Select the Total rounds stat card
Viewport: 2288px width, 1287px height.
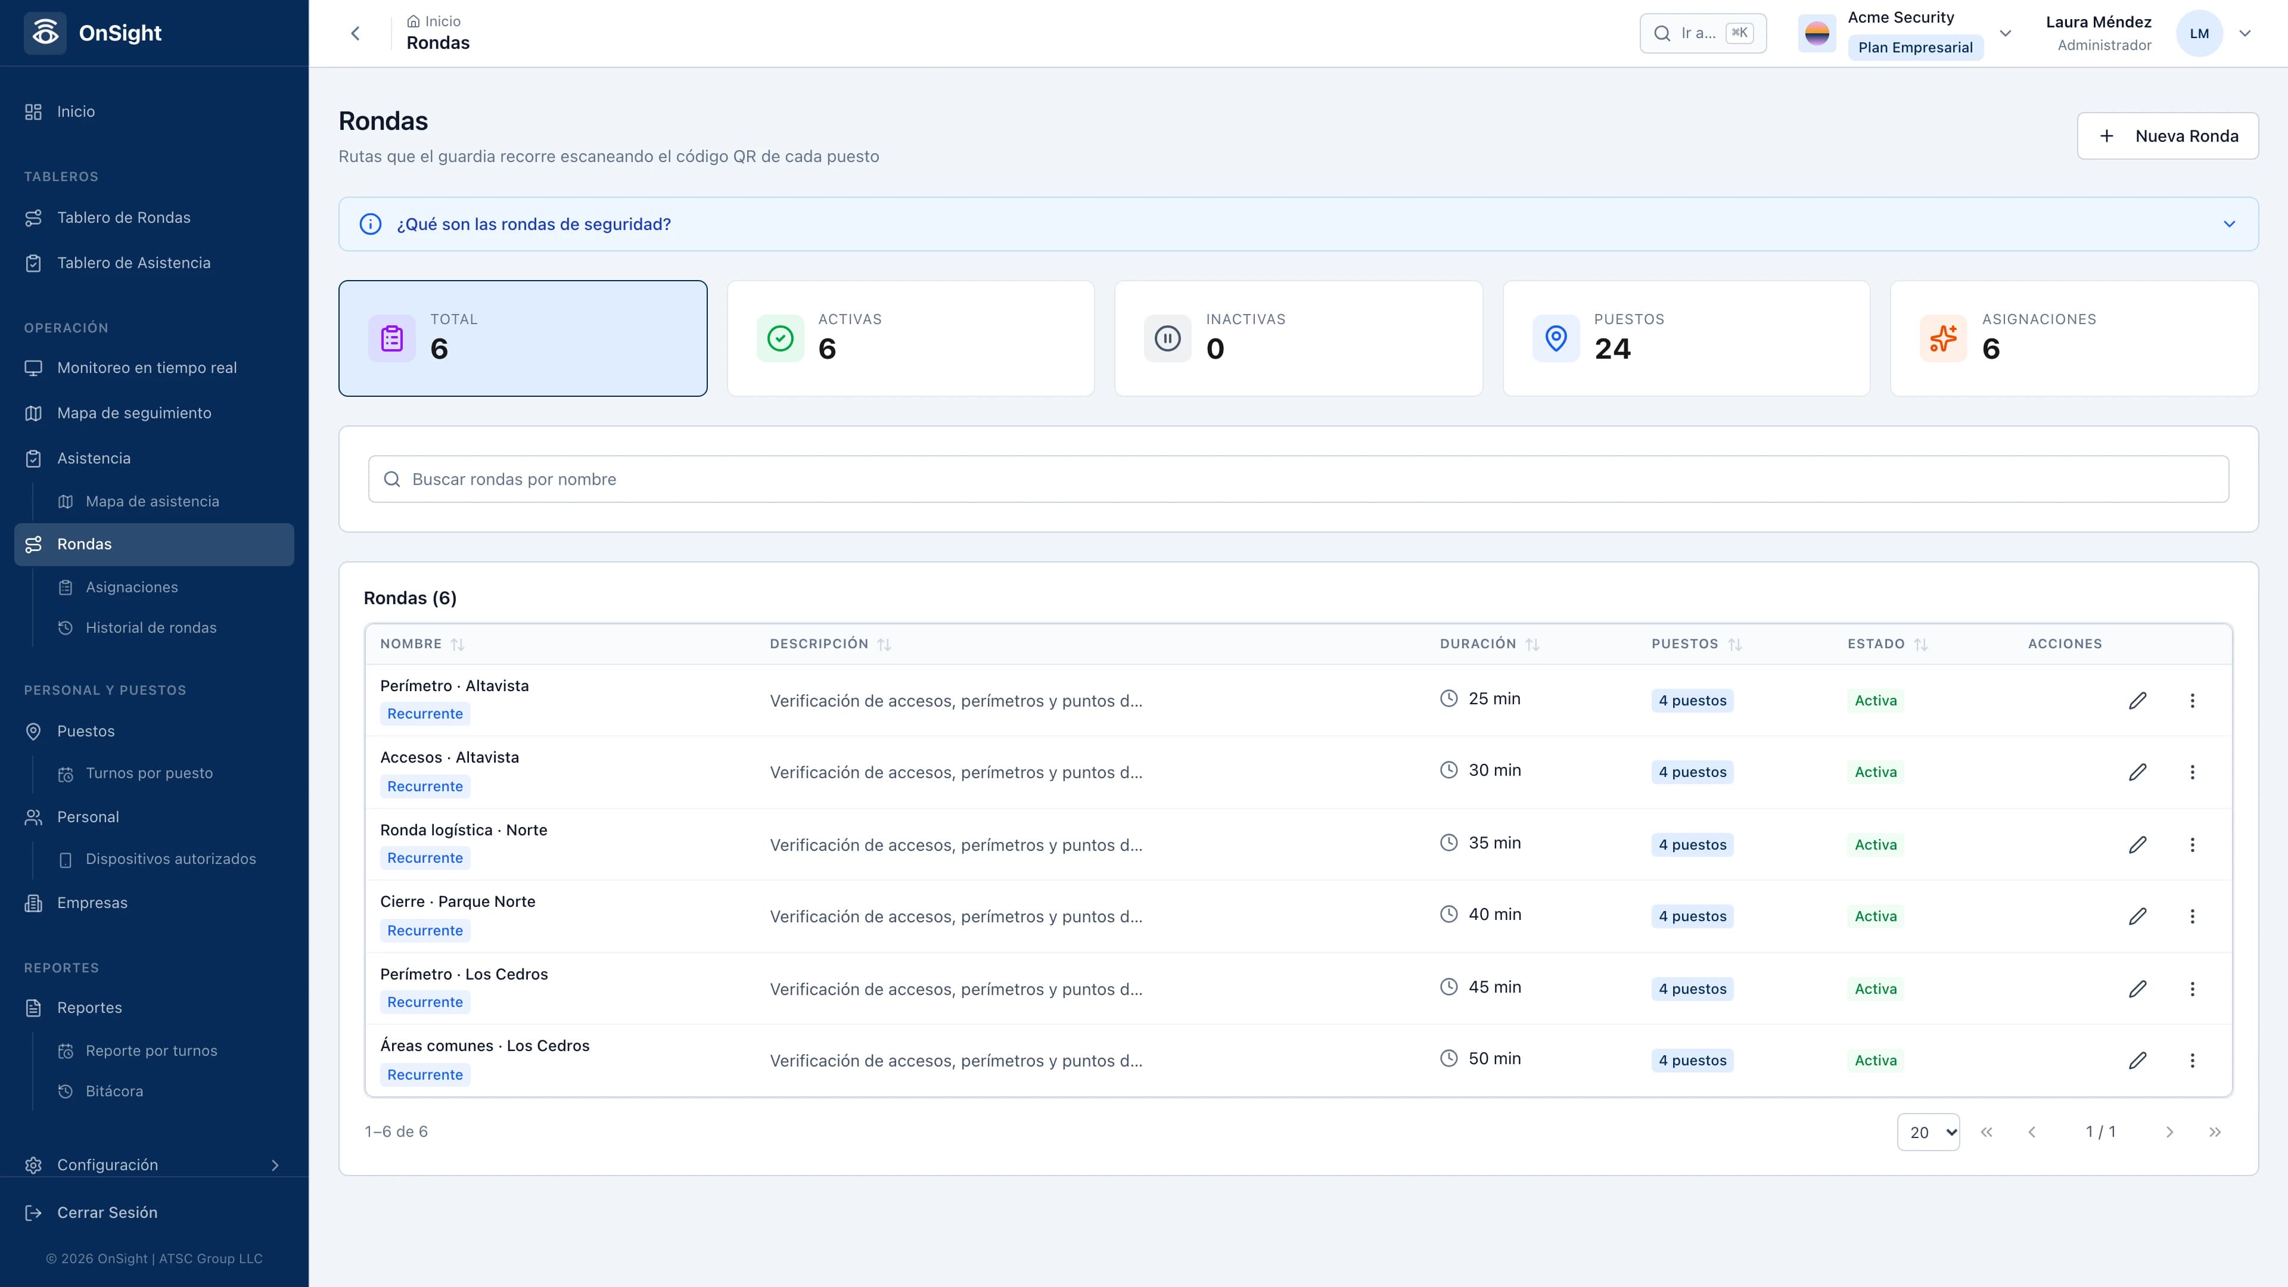(523, 338)
